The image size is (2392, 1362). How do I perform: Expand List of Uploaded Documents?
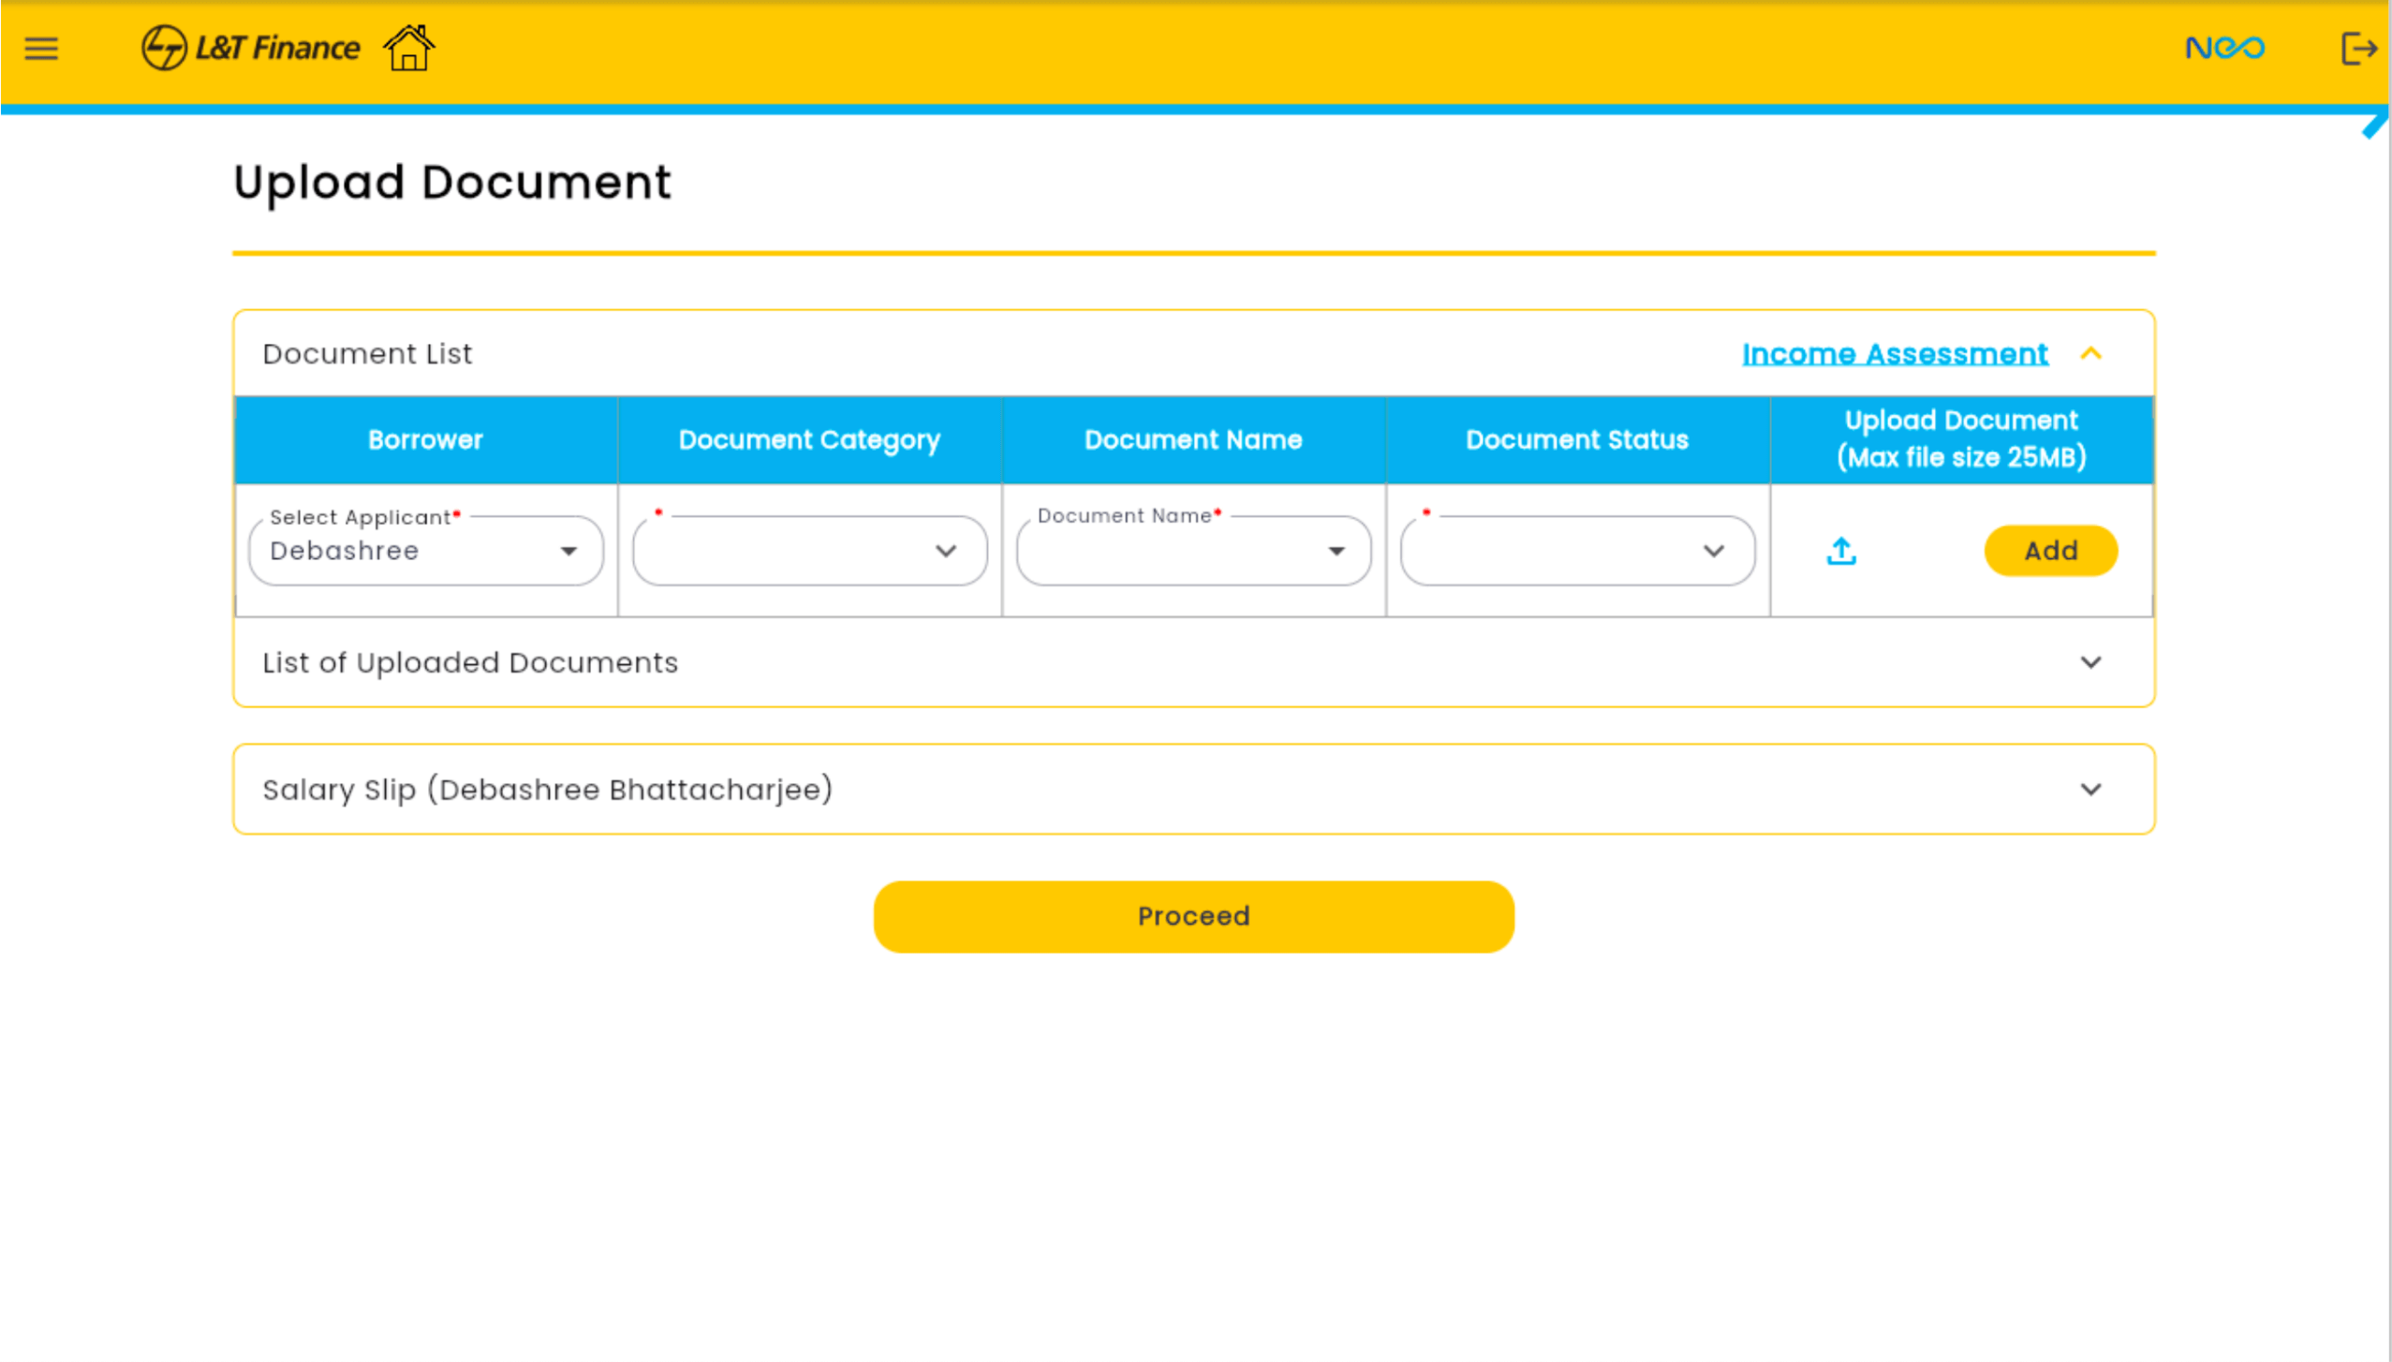(2090, 663)
